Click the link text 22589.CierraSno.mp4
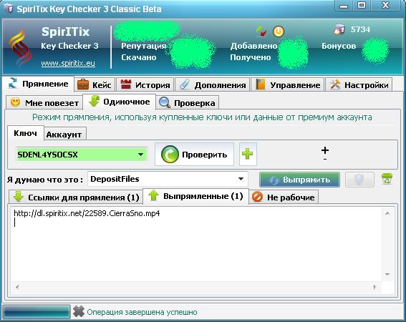Viewport: 406px width, 322px height. click(x=122, y=213)
